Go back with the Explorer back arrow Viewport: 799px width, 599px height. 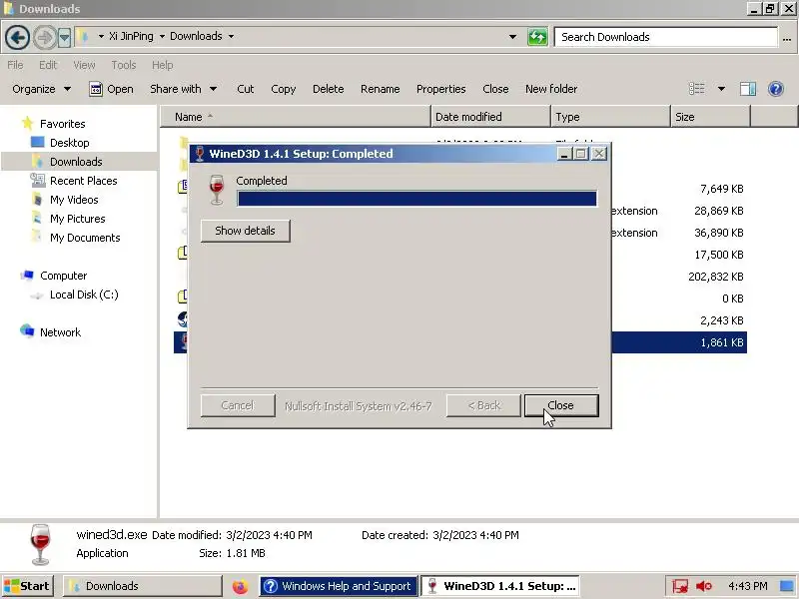(x=17, y=37)
